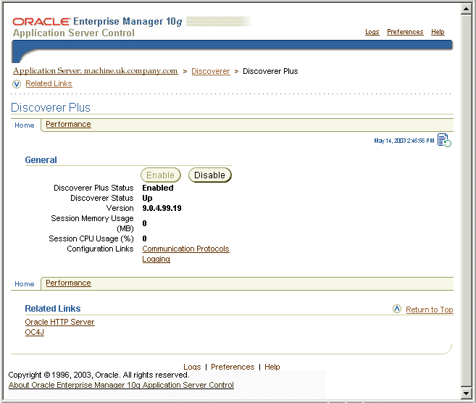The height and width of the screenshot is (403, 476).
Task: Click the Disable button
Action: [x=210, y=175]
